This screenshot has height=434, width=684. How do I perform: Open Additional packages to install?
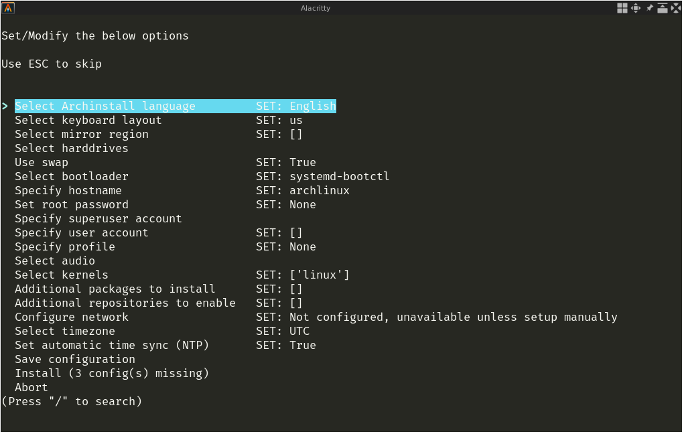(115, 289)
